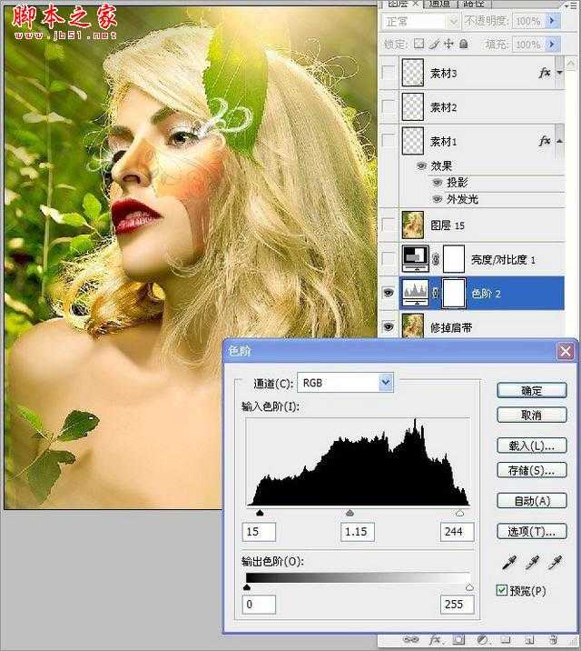Expand effects on layer 素材3
Screen dimensions: 581x651
click(x=560, y=73)
